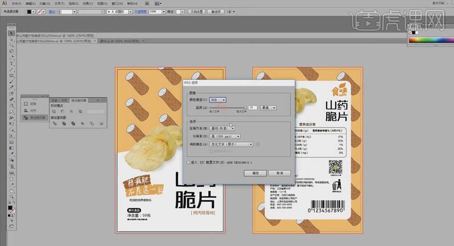Open the Edit menu
Image resolution: width=454 pixels, height=246 pixels.
(x=30, y=4)
